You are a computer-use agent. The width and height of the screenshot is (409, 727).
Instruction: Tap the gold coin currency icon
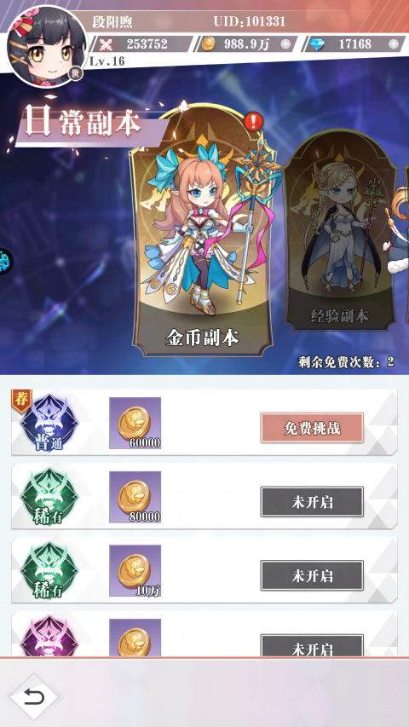point(209,44)
